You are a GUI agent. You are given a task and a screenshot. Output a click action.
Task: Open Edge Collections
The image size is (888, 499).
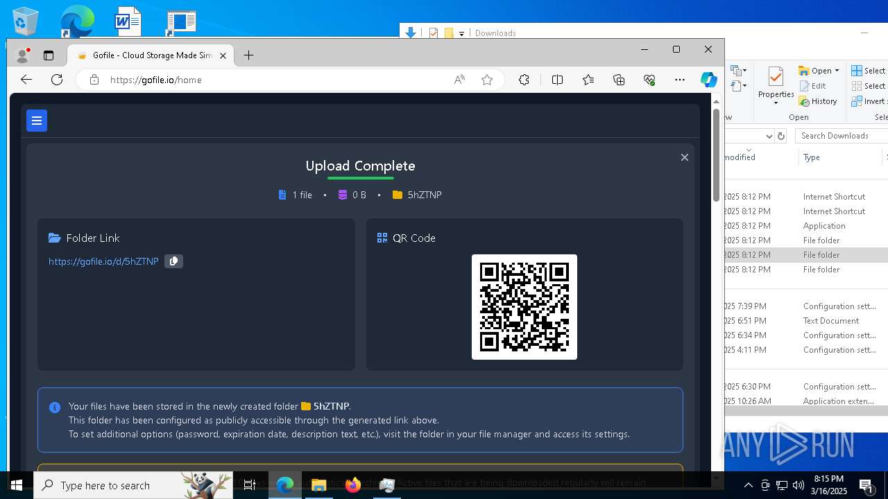click(x=619, y=80)
